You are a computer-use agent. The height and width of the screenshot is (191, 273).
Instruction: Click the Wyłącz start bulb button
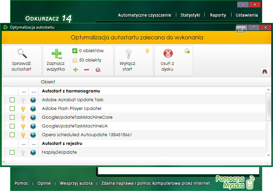(128, 61)
